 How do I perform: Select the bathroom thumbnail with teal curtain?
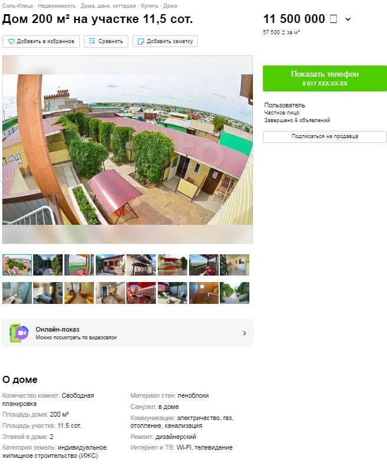pos(17,293)
